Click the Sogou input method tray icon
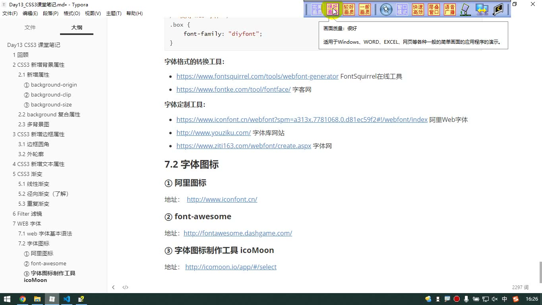This screenshot has width=542, height=305. click(x=516, y=299)
